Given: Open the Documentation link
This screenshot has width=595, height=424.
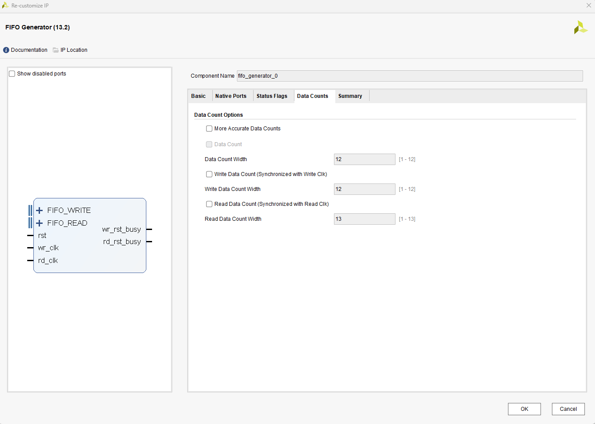Looking at the screenshot, I should [x=29, y=50].
